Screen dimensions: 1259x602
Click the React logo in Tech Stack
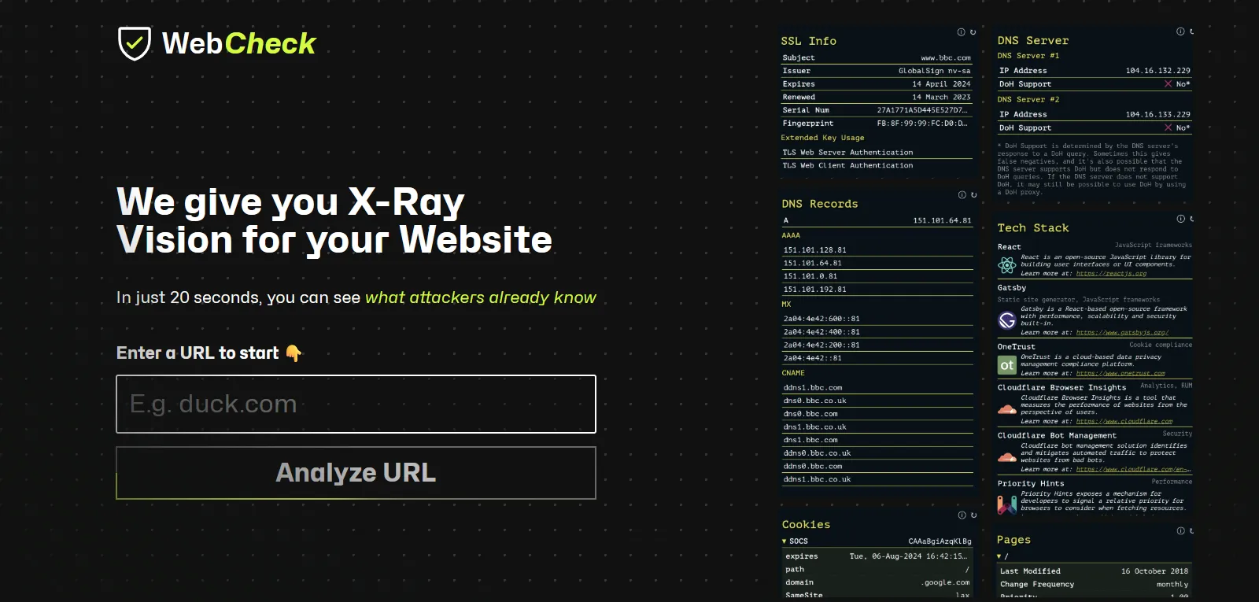click(x=1006, y=265)
